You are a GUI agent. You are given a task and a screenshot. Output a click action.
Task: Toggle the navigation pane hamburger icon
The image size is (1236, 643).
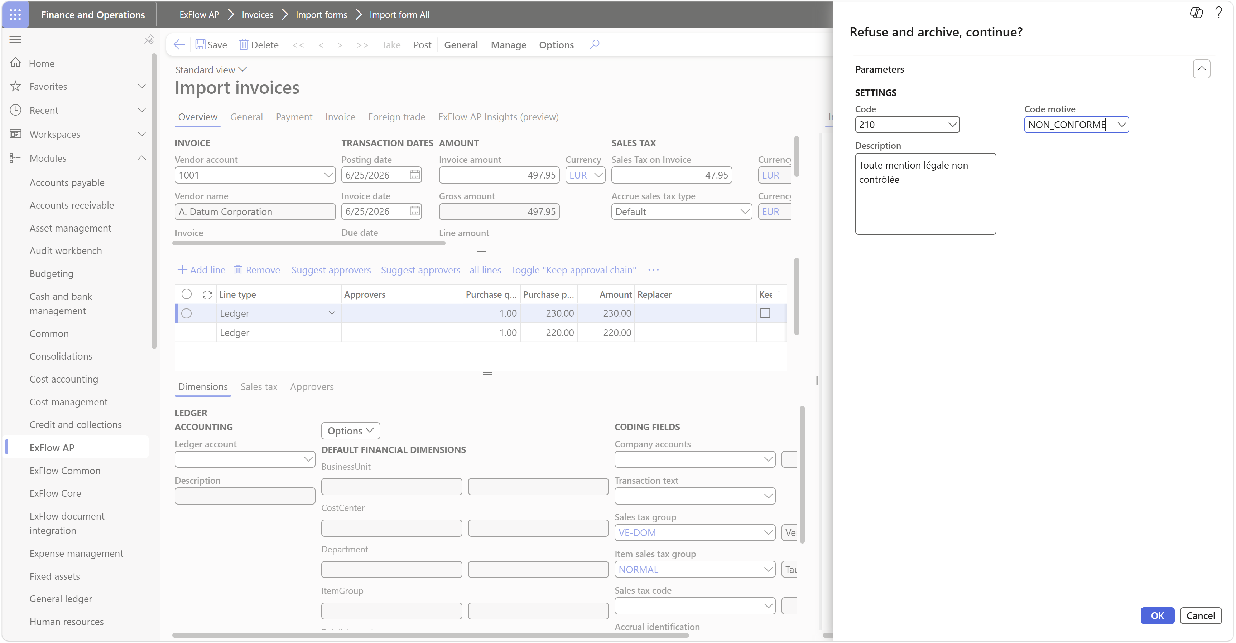pos(15,39)
